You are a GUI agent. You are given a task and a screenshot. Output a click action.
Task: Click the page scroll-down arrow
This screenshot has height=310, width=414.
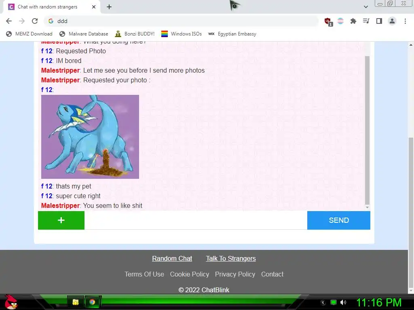(x=411, y=291)
